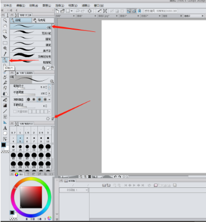Select the Move layer tool
The height and width of the screenshot is (222, 206).
coord(5,37)
